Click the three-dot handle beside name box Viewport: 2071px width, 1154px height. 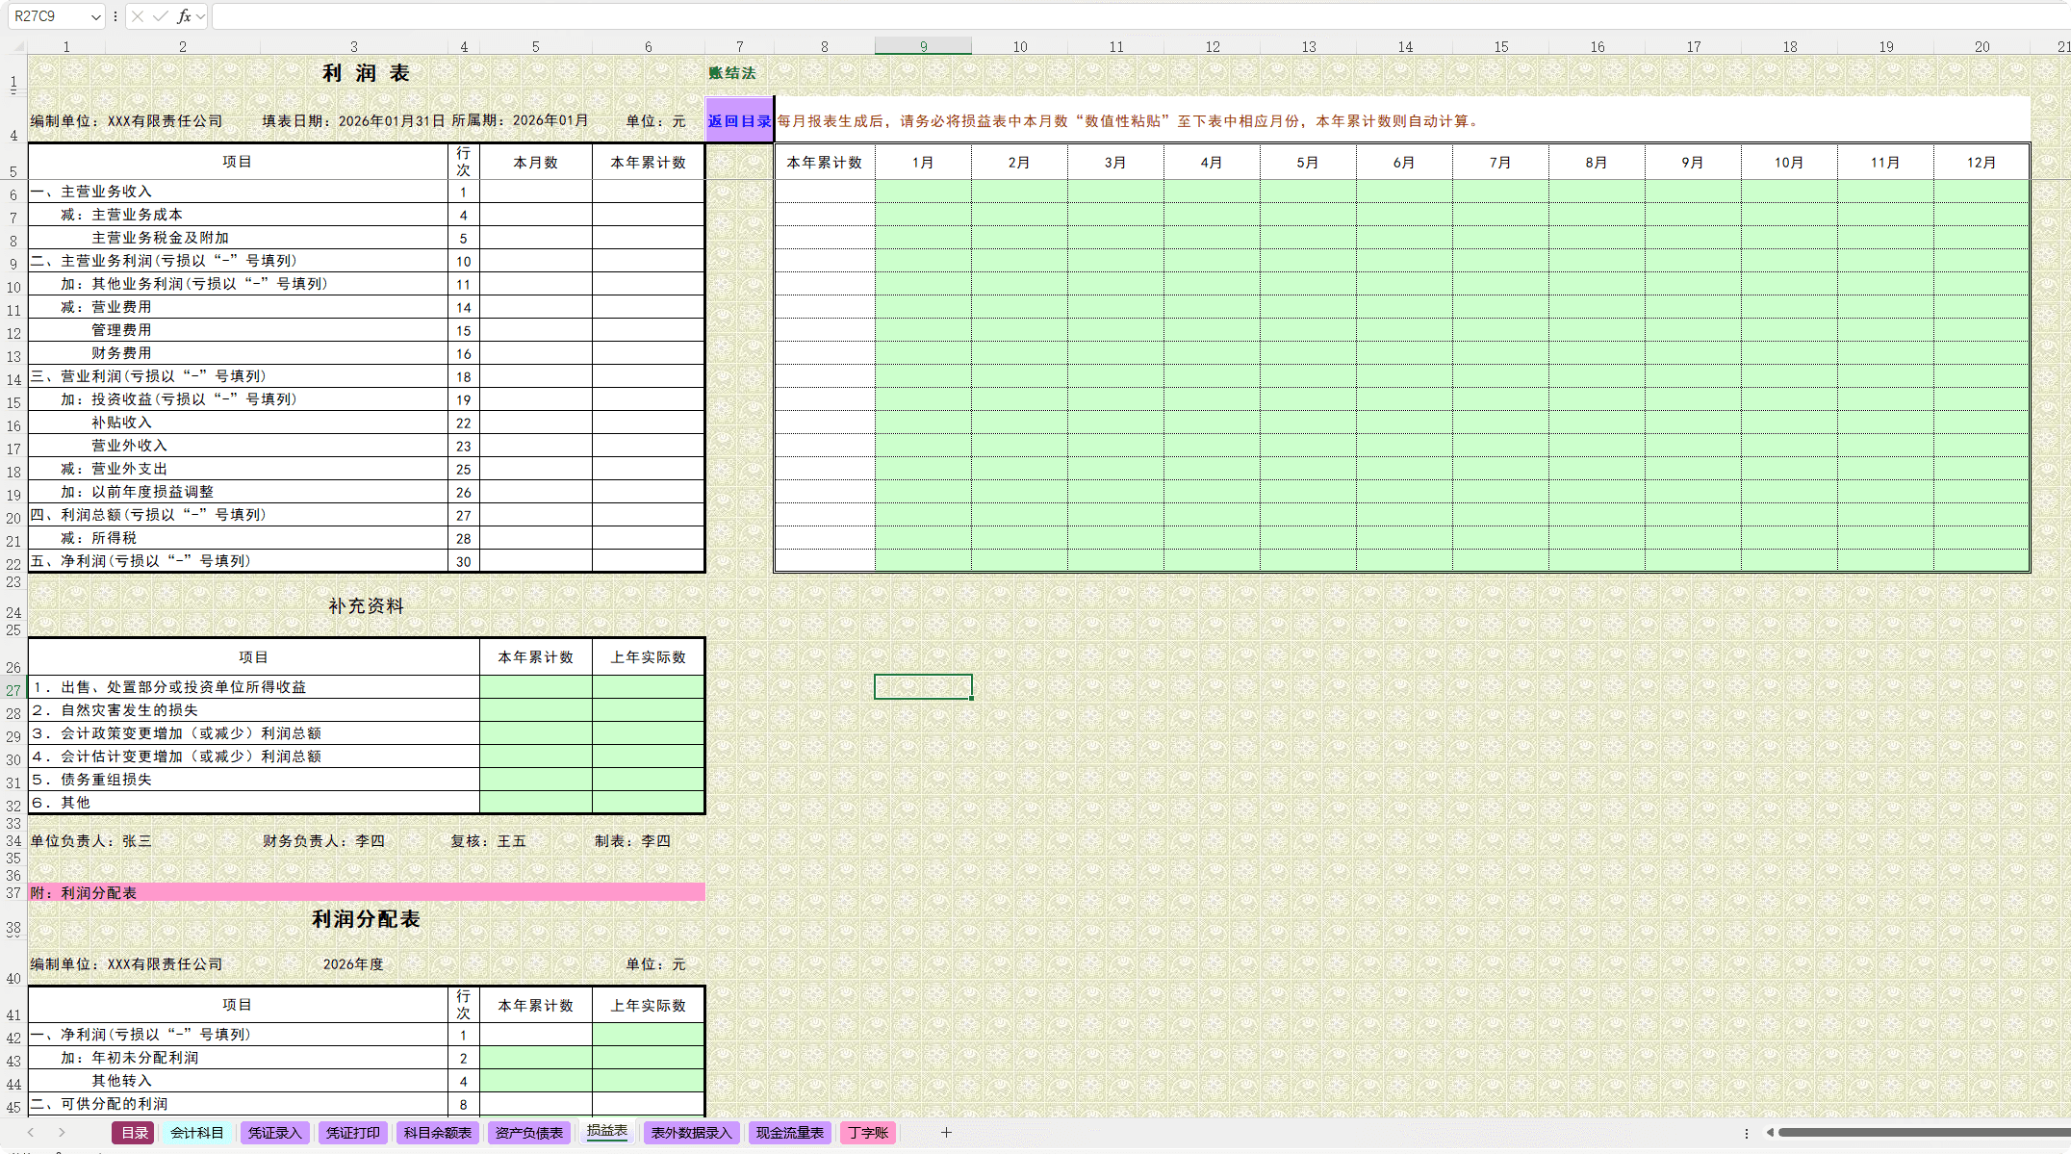click(115, 16)
